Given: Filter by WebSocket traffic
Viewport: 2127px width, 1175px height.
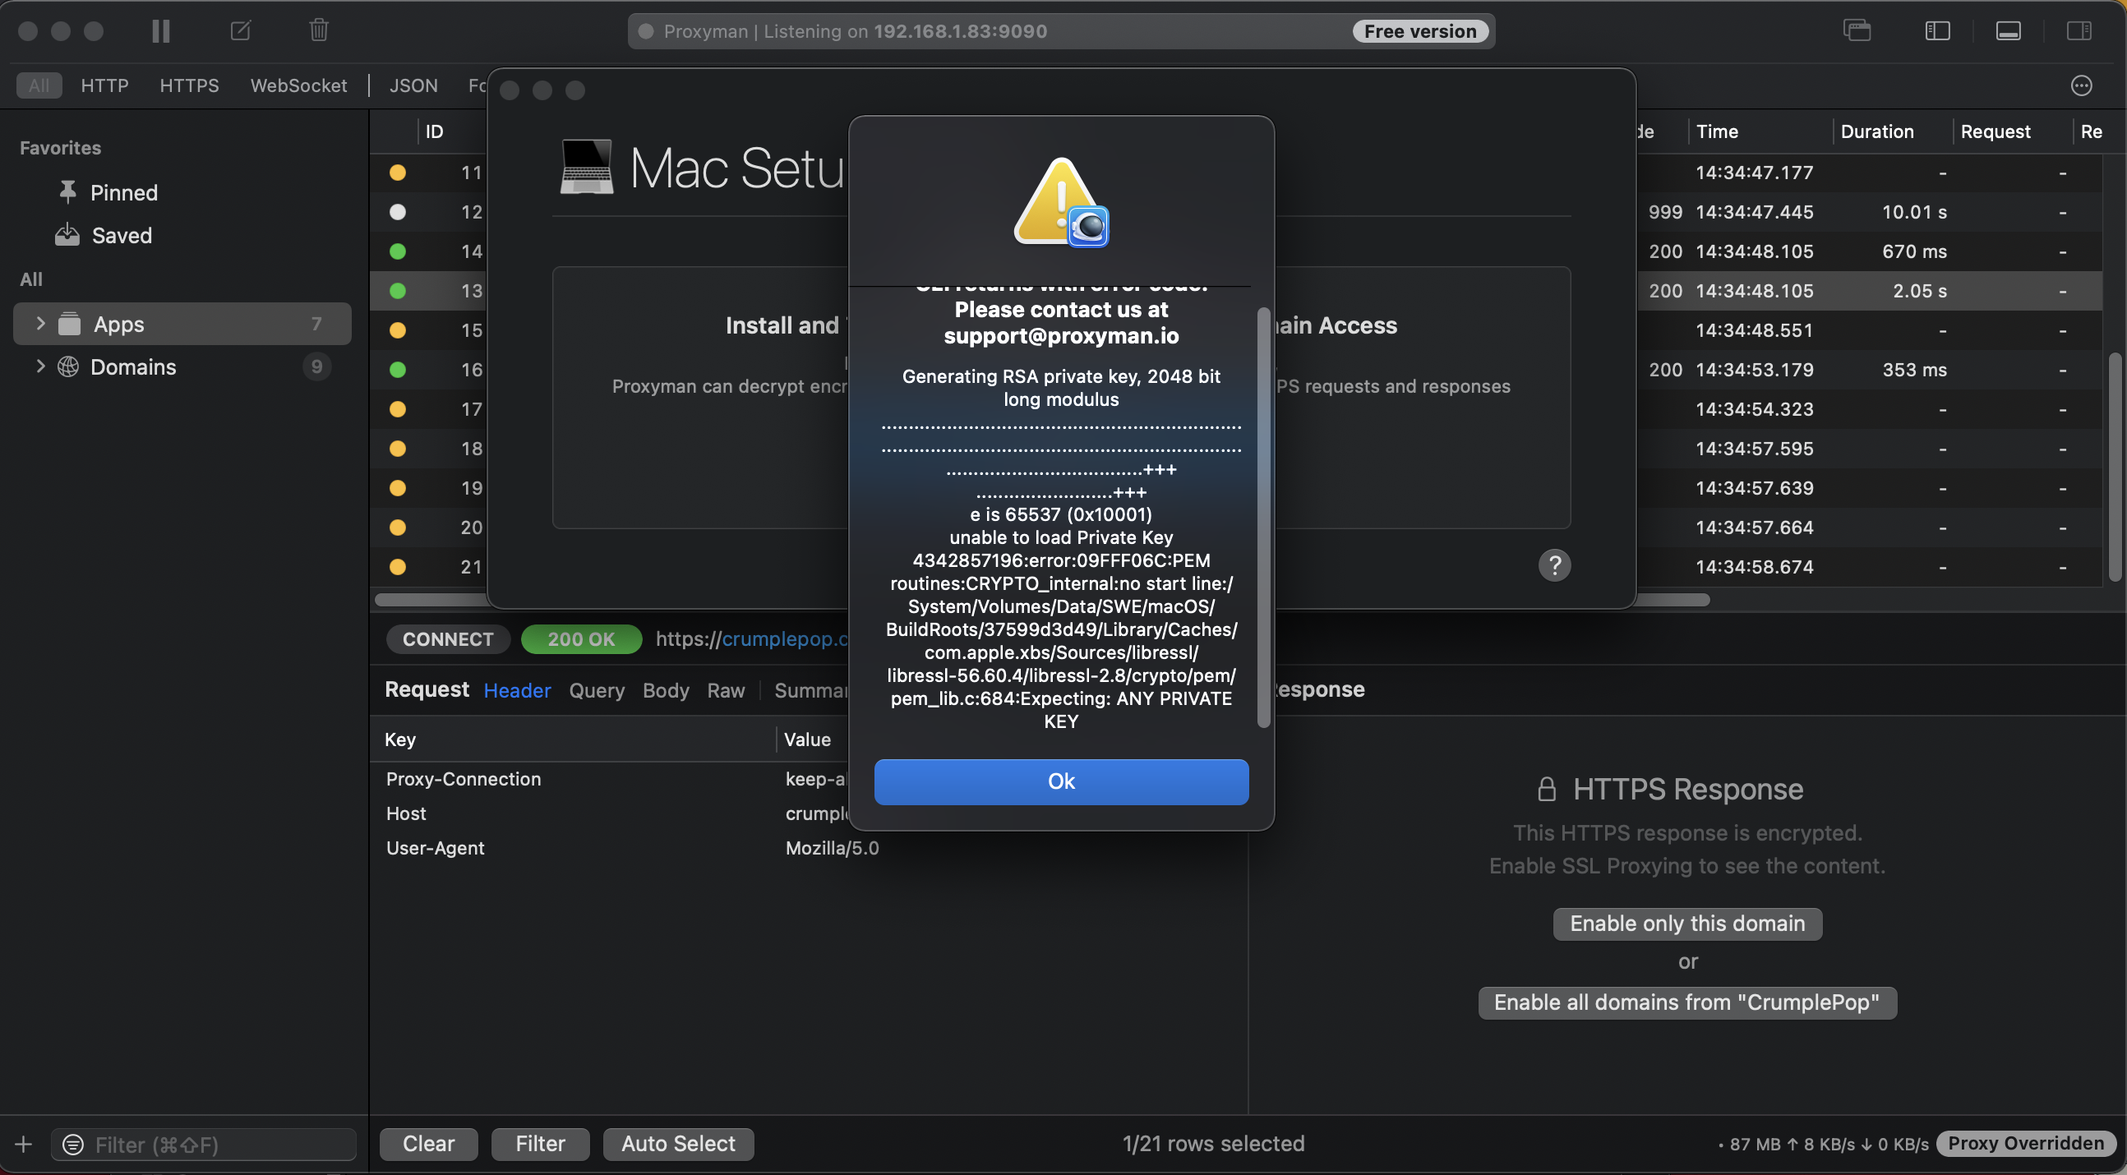Looking at the screenshot, I should coord(299,85).
